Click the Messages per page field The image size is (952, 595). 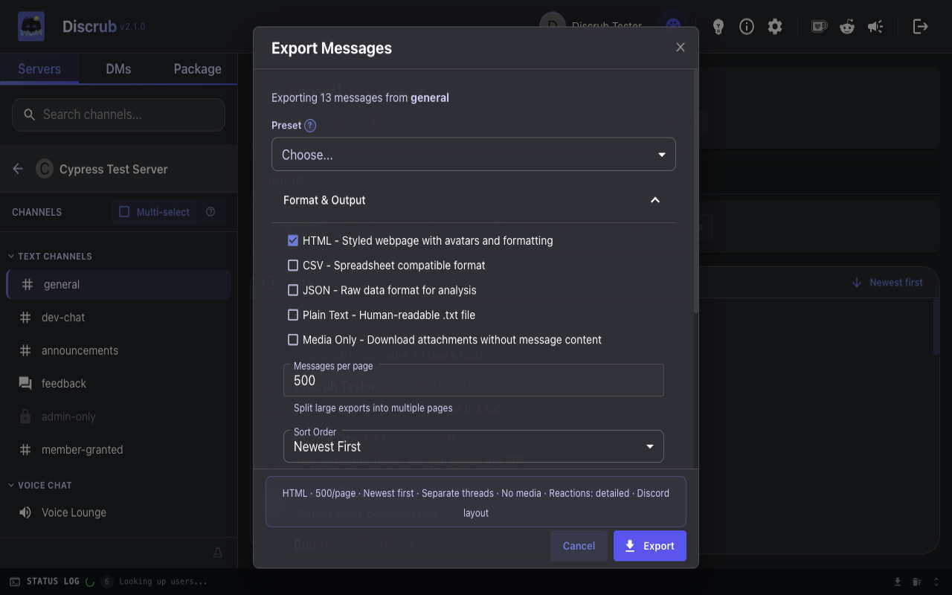click(x=474, y=380)
